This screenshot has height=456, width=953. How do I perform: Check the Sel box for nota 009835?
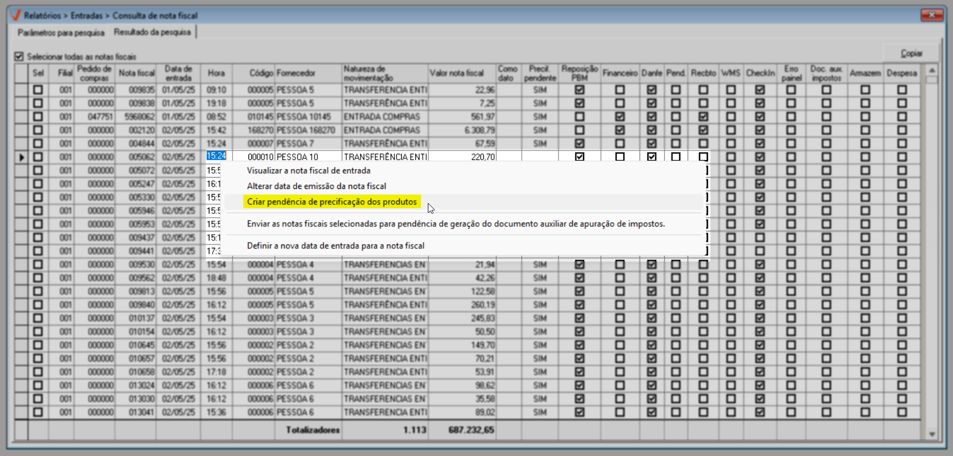click(x=38, y=90)
